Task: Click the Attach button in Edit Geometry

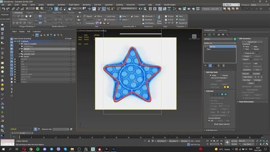Action: coord(246,60)
